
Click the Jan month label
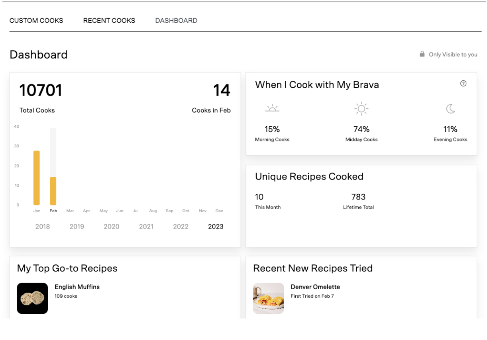point(37,211)
